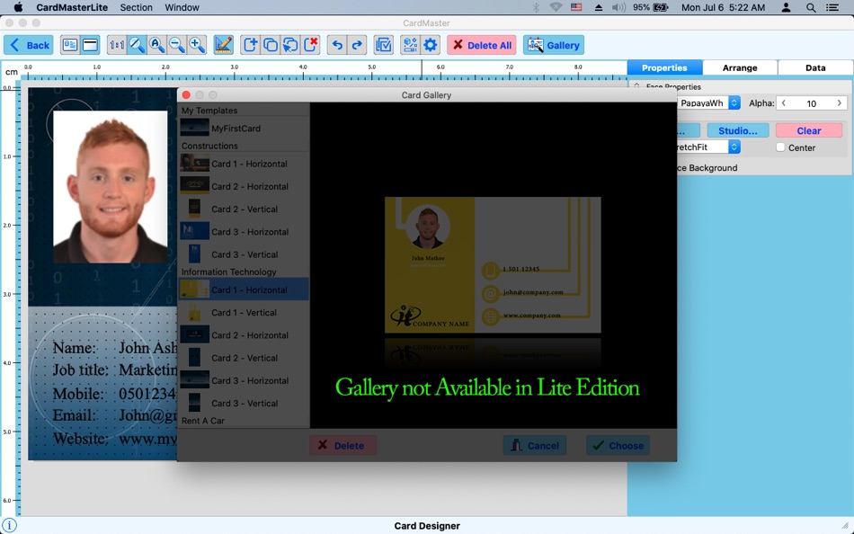
Task: Select Constructions Card 2 - Horizontal
Action: 244,186
